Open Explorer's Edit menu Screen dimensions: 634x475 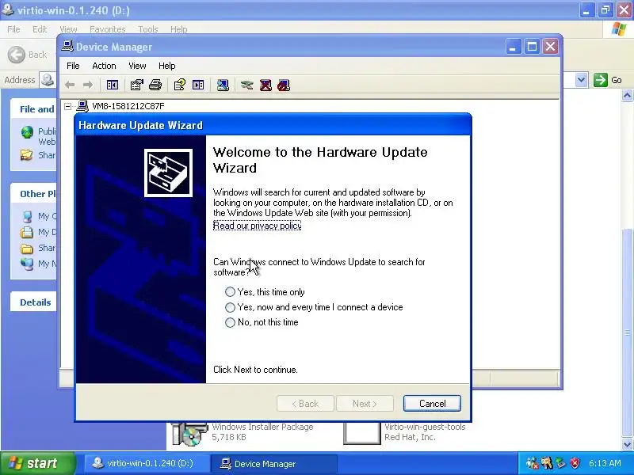pyautogui.click(x=40, y=29)
